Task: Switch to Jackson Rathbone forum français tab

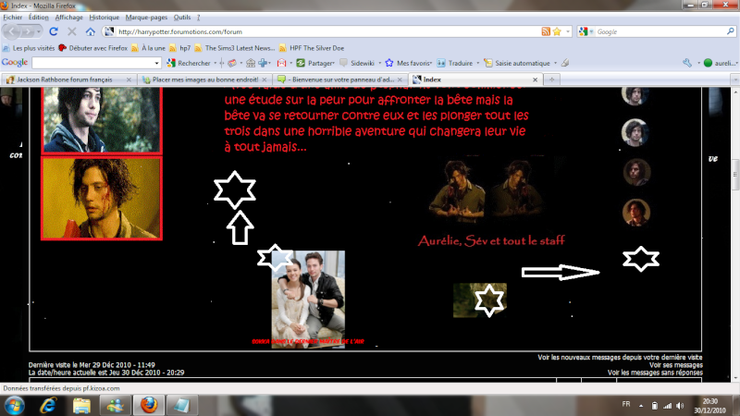Action: 68,80
